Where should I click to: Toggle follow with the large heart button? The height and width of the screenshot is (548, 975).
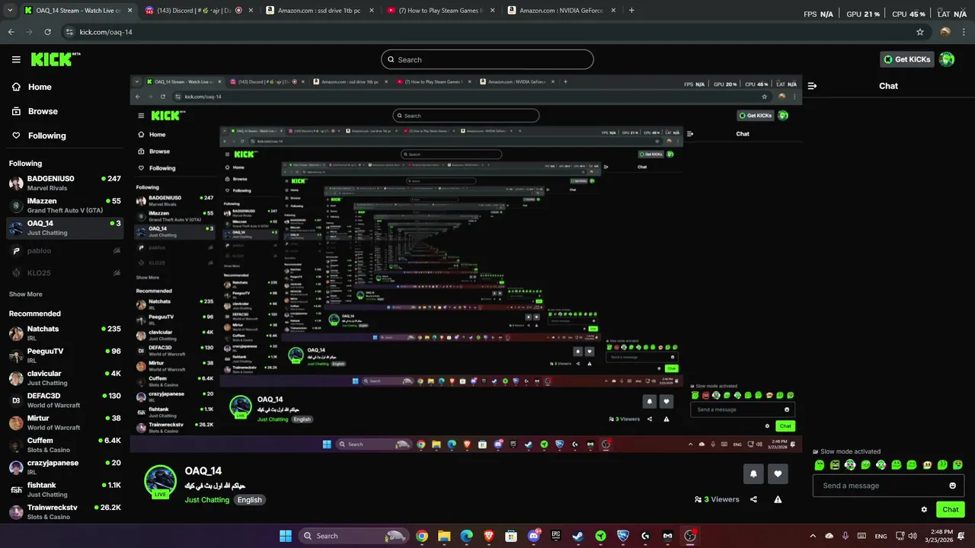(x=778, y=473)
